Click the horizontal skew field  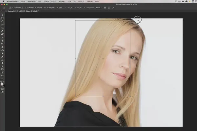pyautogui.click(x=72, y=8)
